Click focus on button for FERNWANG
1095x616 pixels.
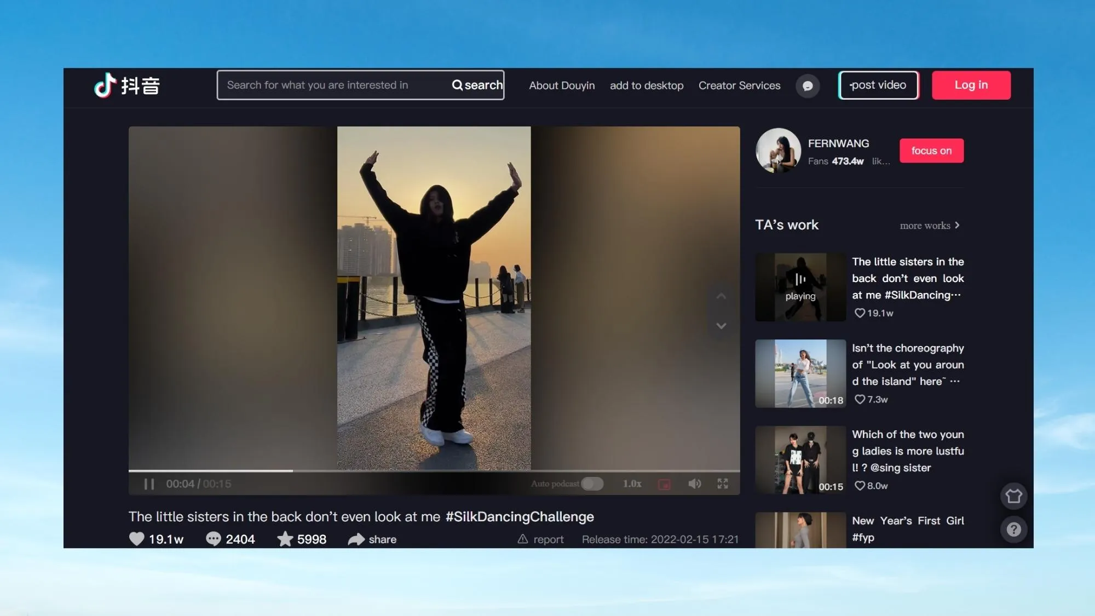[x=931, y=151]
